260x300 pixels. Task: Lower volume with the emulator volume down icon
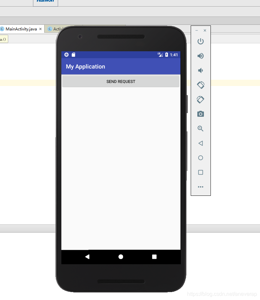200,70
